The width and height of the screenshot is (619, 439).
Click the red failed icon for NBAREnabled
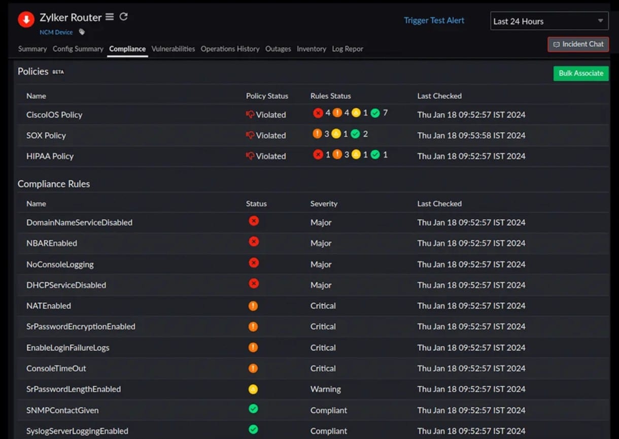(254, 242)
